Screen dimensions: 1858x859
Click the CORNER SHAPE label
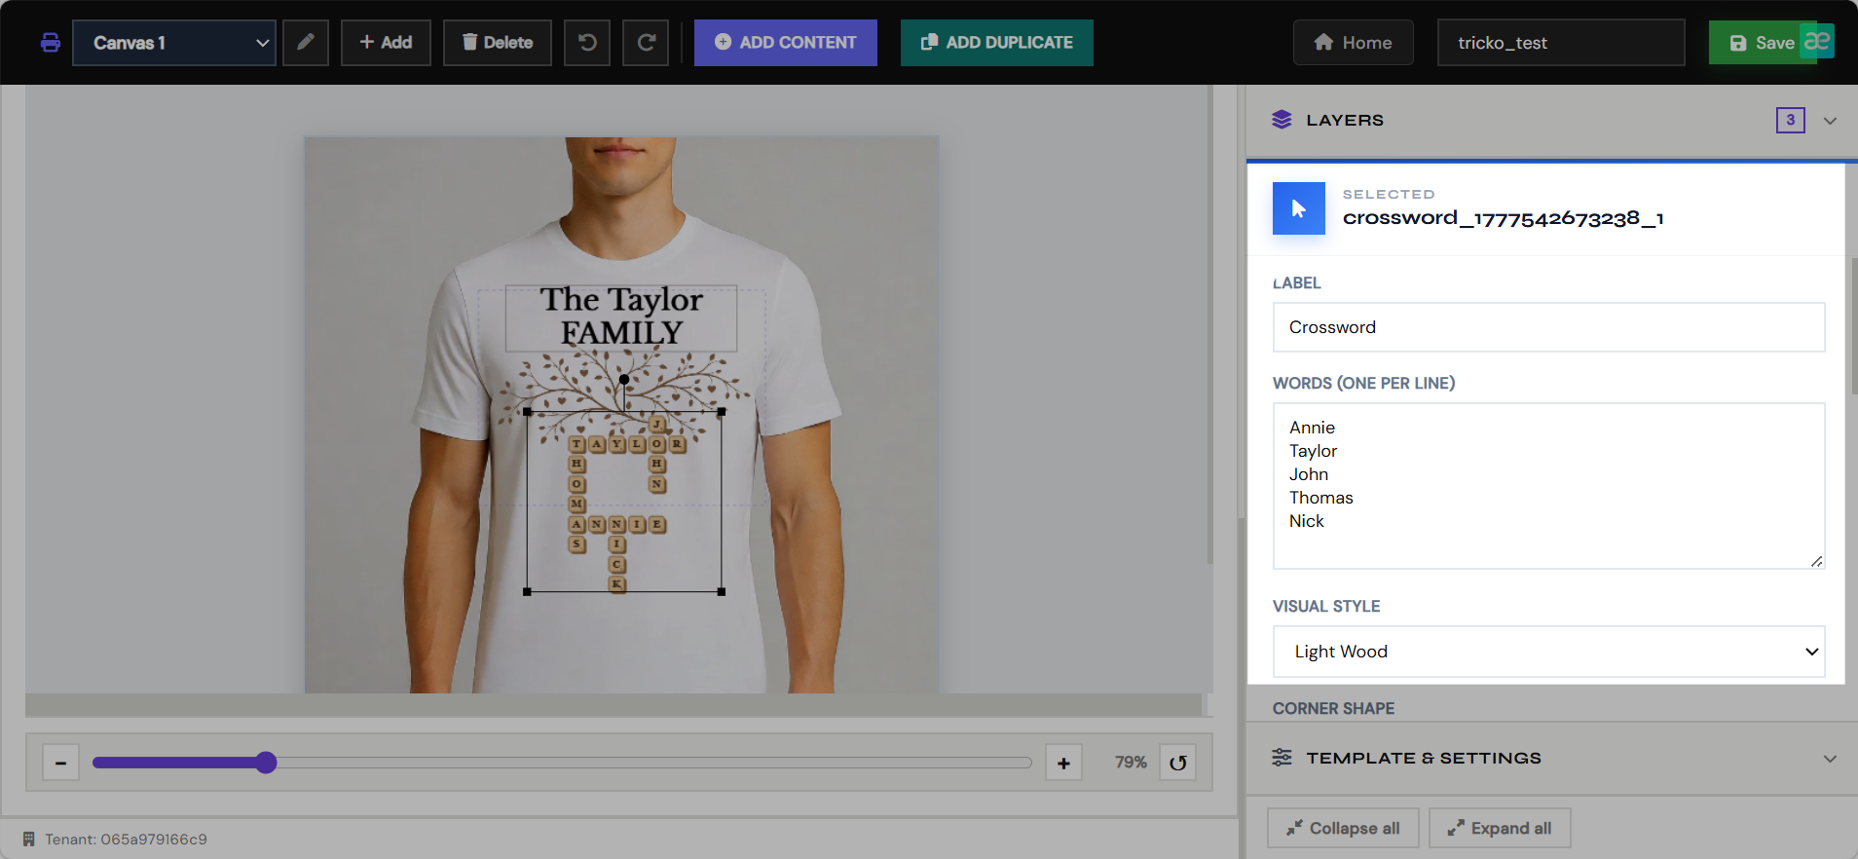(1333, 708)
